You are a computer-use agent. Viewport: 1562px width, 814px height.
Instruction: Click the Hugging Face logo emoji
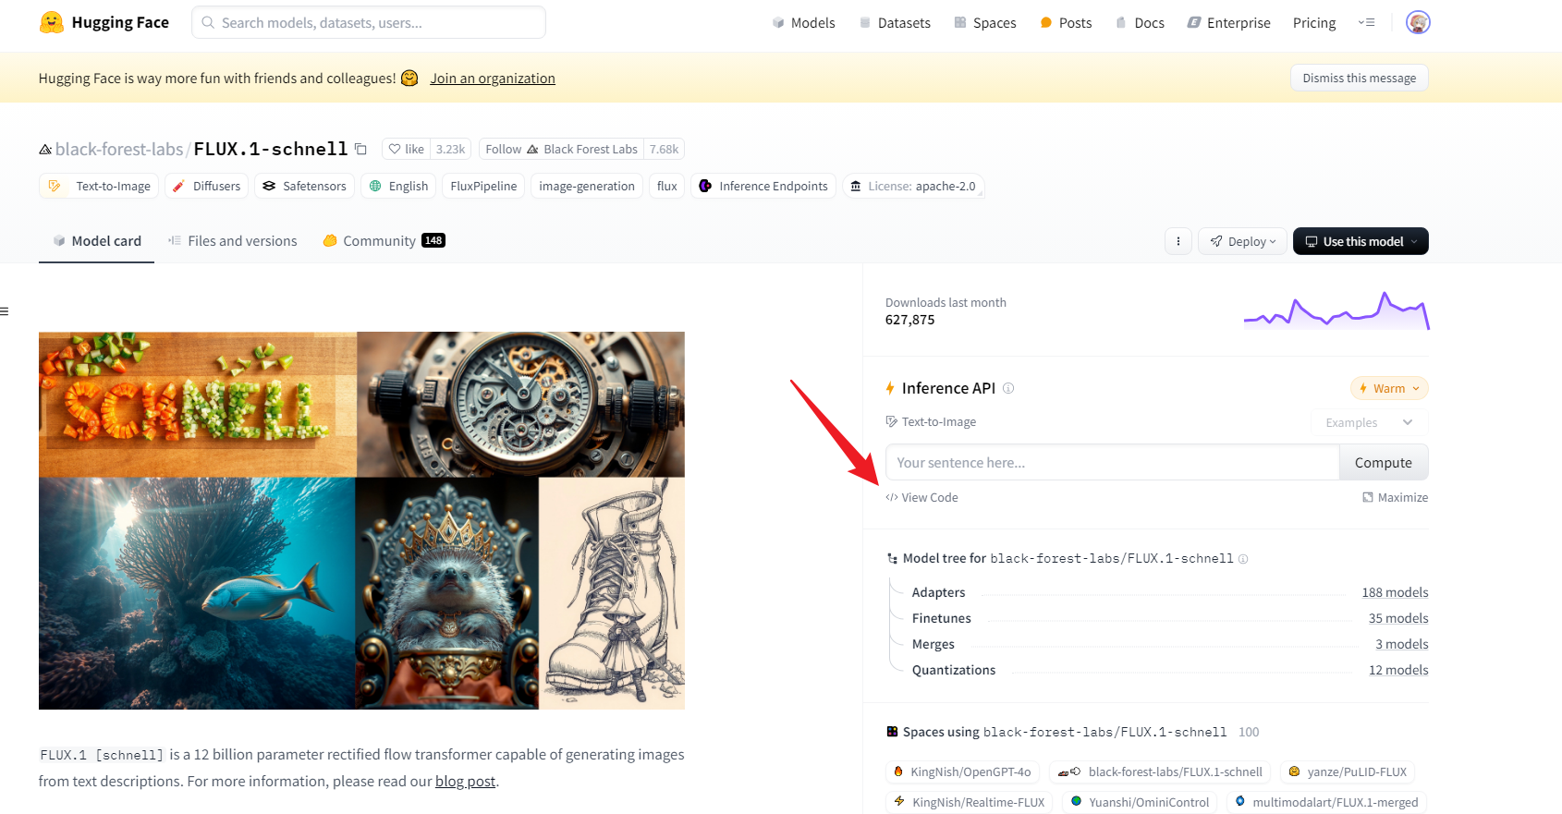point(52,22)
